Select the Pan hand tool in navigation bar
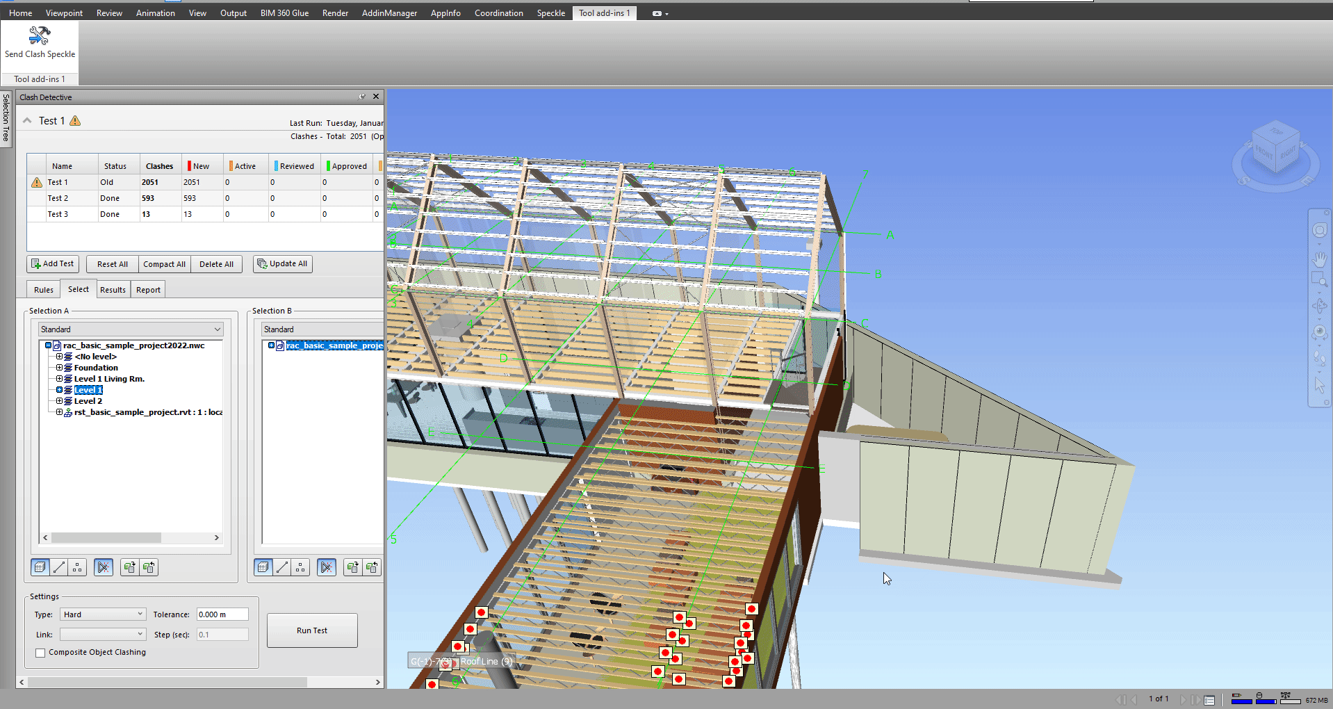The height and width of the screenshot is (709, 1333). click(x=1319, y=260)
